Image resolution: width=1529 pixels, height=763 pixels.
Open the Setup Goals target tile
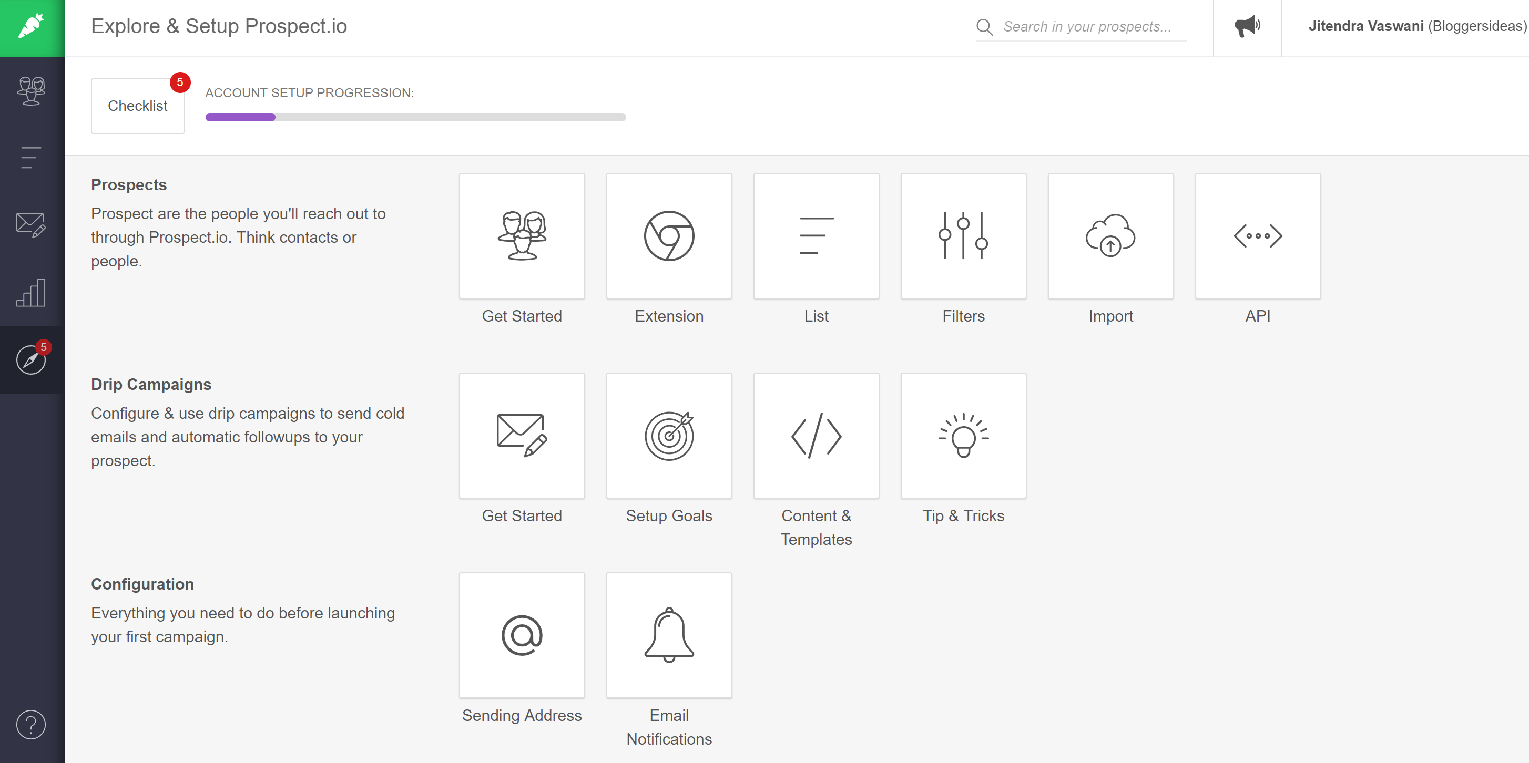[669, 436]
